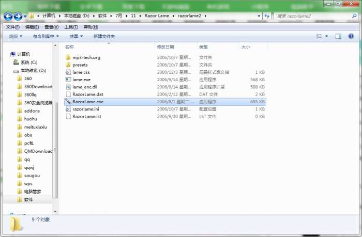
Task: Sort by the 修改日期 column header
Action: pyautogui.click(x=165, y=47)
